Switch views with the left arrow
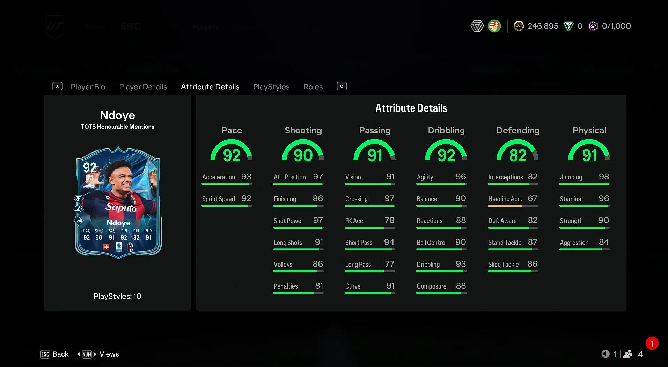The image size is (668, 367). click(79, 354)
